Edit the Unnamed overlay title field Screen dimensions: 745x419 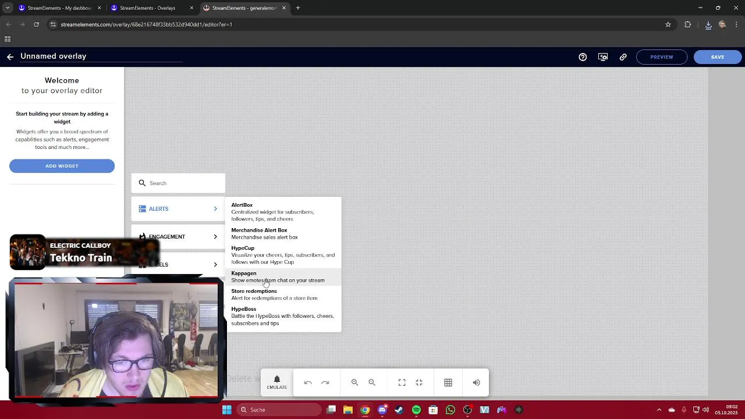click(101, 56)
